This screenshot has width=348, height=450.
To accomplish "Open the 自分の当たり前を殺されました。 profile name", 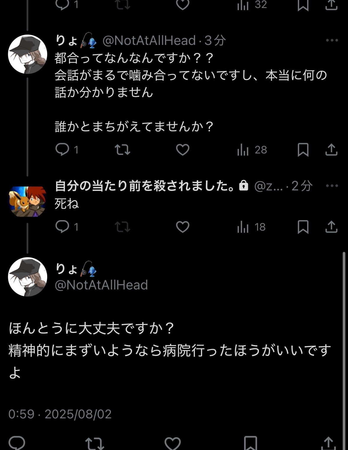I will [x=145, y=186].
